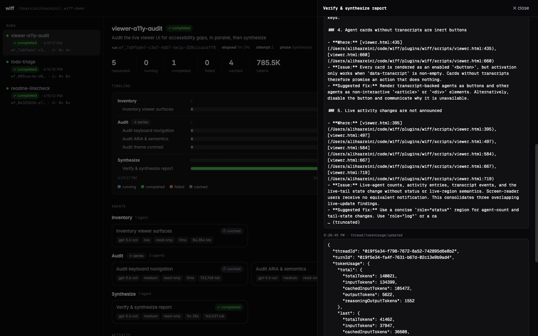
Task: Click the Audit keyboard navigation timeline row
Action: 217,131
